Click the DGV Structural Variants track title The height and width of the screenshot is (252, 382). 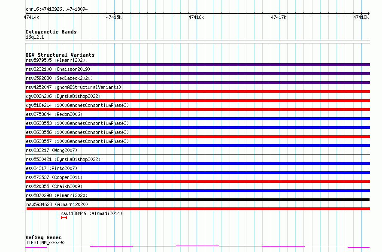coord(60,55)
